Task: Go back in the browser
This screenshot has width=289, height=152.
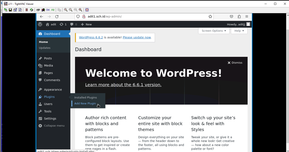Action: [x=41, y=17]
